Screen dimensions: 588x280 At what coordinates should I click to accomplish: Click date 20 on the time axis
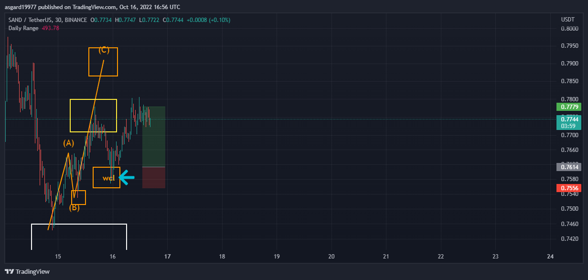[x=331, y=257]
